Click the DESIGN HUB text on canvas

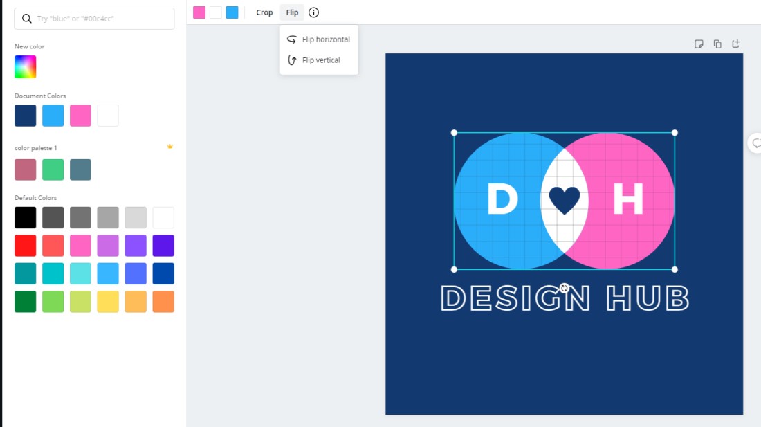565,298
